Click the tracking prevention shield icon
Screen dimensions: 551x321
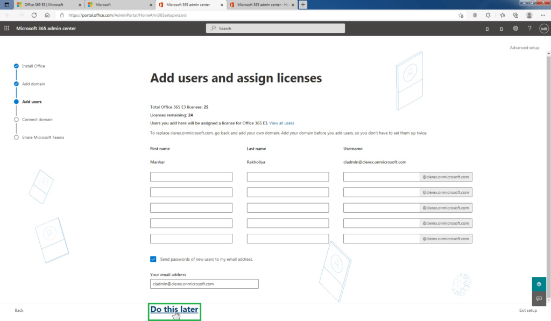pos(475,15)
